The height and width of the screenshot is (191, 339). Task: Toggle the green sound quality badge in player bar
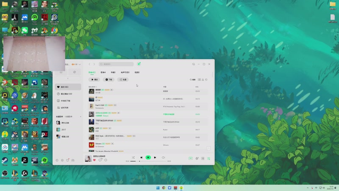(190, 158)
